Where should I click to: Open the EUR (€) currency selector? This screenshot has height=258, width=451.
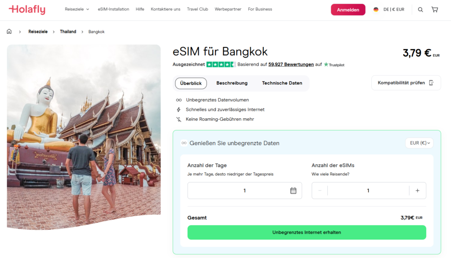click(x=419, y=143)
